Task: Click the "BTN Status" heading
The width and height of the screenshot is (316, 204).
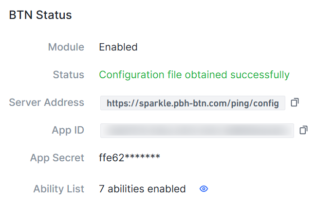Action: point(40,15)
